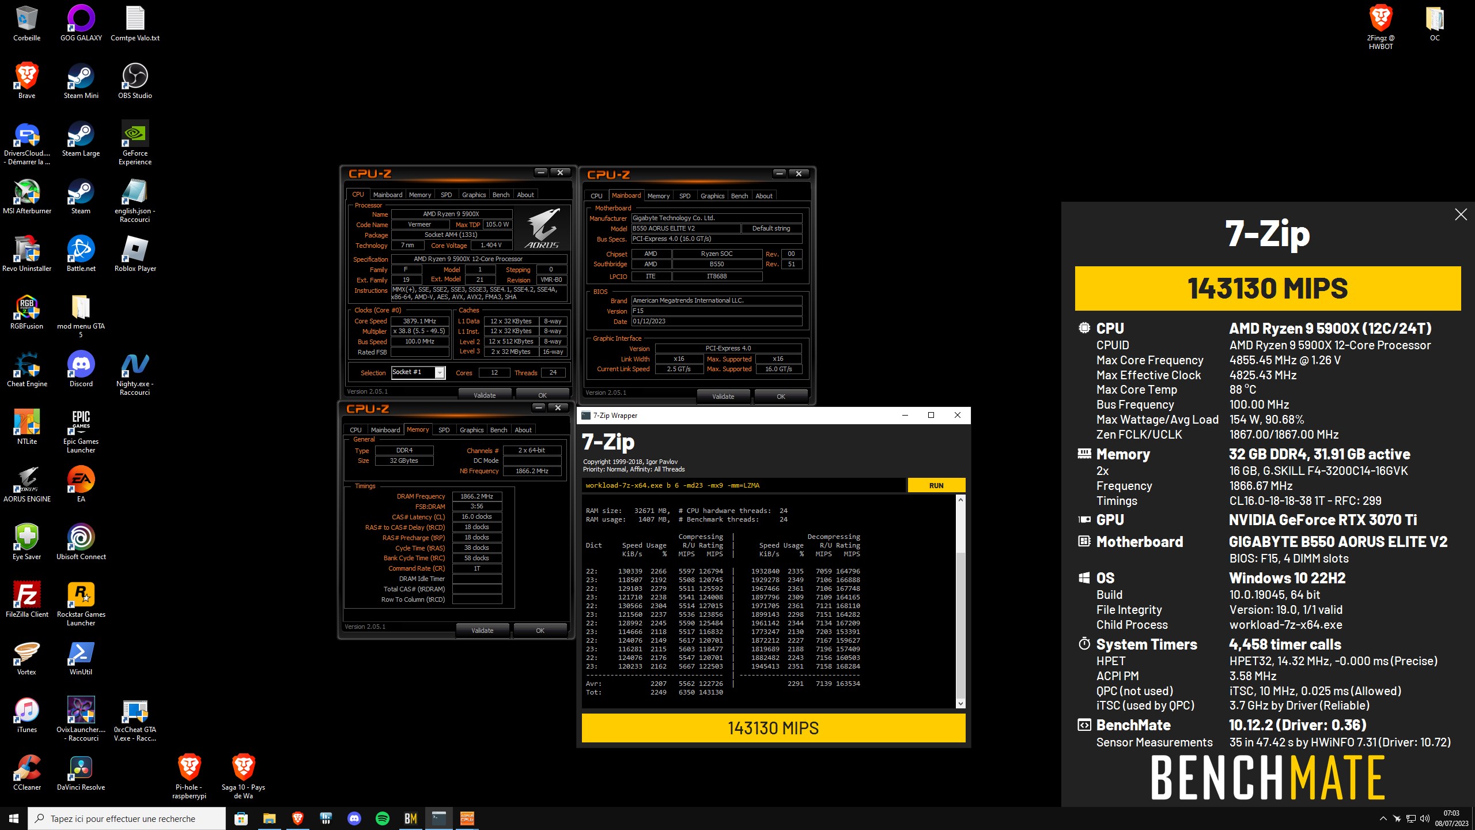This screenshot has width=1475, height=830.
Task: Minimize the memory CPU-Z window
Action: pyautogui.click(x=538, y=408)
